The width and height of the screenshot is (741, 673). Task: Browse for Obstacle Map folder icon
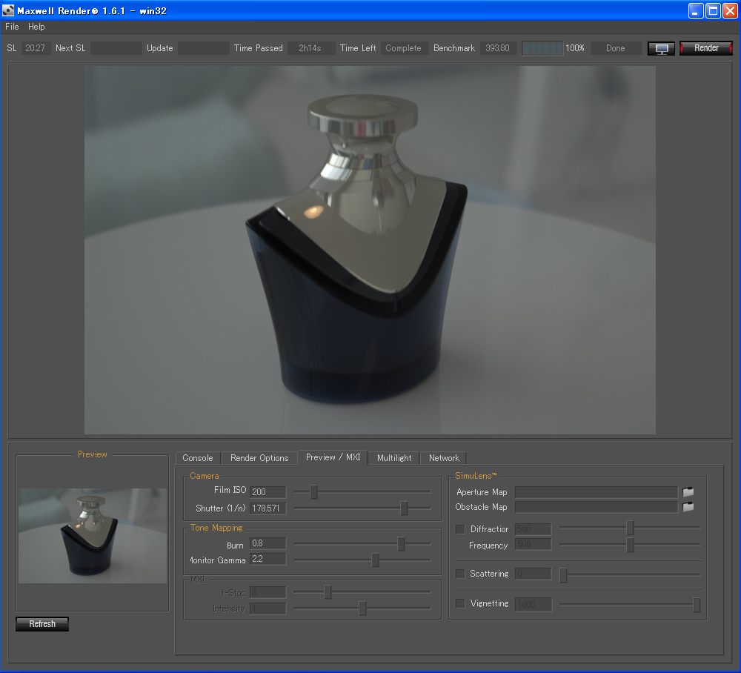(688, 507)
